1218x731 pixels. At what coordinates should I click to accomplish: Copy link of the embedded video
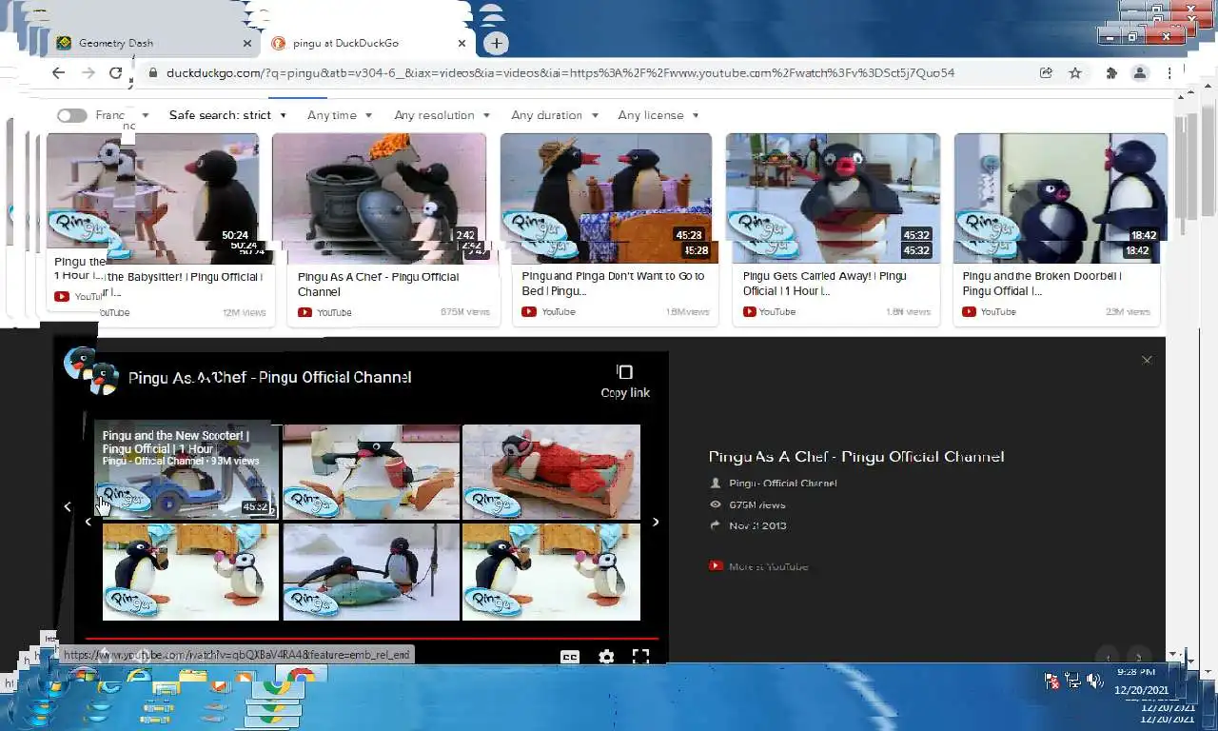coord(625,381)
